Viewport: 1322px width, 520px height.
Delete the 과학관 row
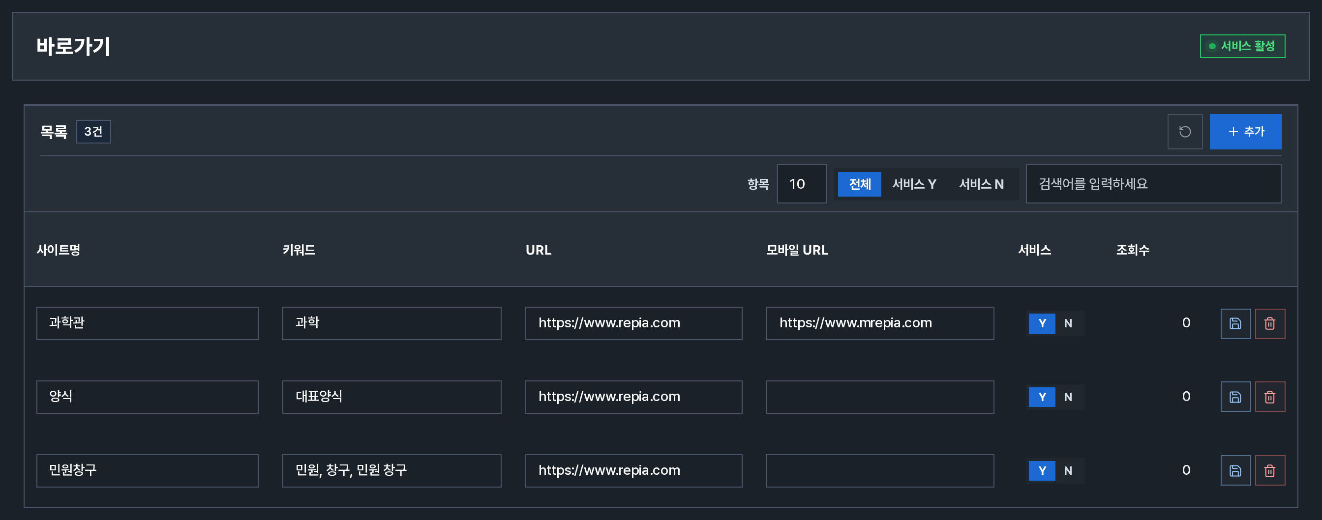(x=1270, y=323)
